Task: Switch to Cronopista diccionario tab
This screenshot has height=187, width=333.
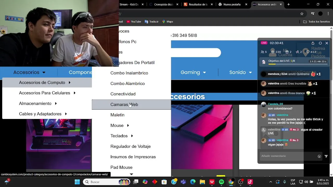Action: point(164,4)
